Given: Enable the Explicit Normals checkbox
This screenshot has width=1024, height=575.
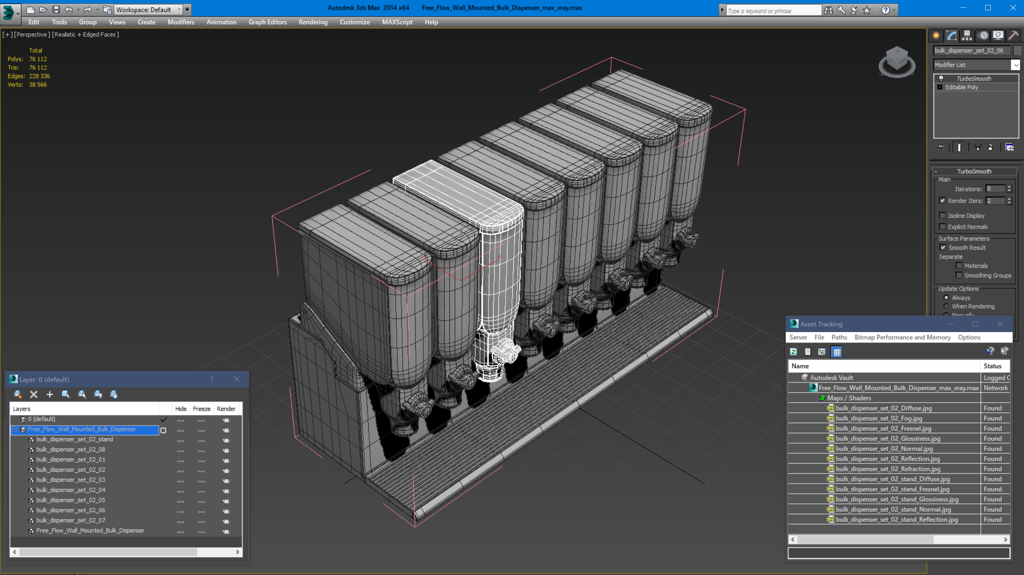Looking at the screenshot, I should 943,227.
